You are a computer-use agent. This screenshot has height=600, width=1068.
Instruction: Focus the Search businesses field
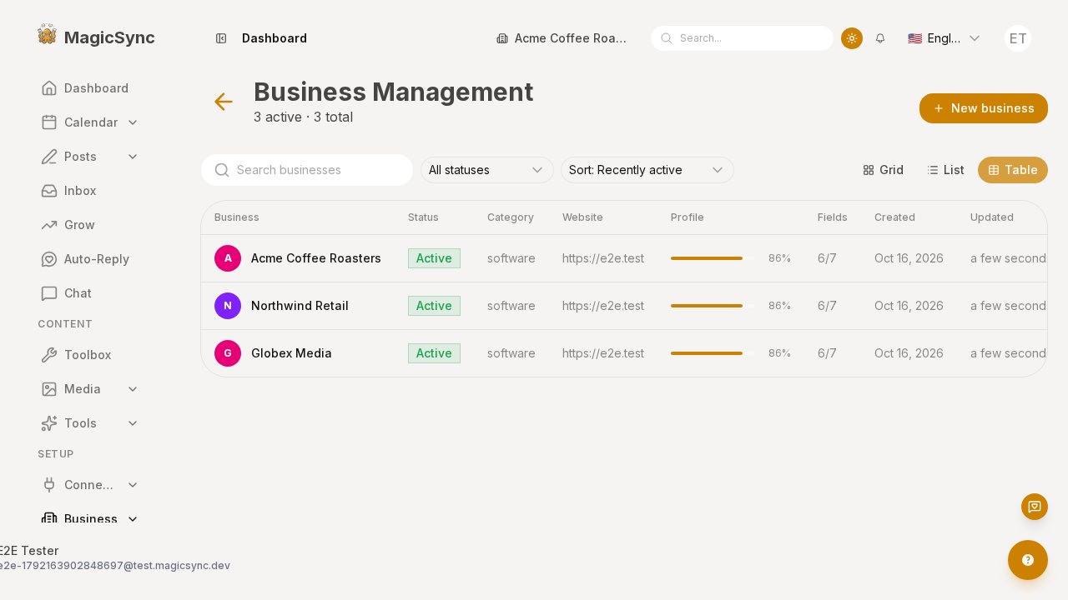tap(307, 170)
